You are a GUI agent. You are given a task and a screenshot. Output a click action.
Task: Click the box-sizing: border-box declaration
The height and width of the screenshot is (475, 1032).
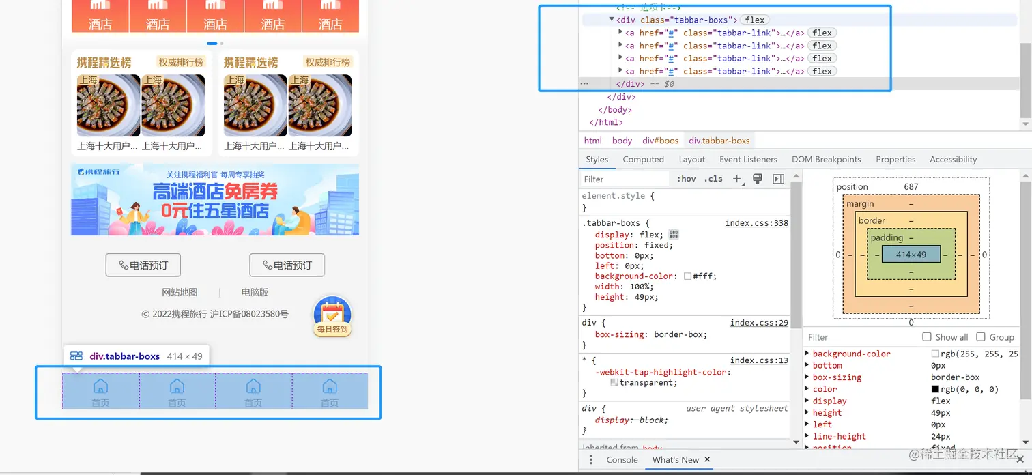tap(651, 334)
